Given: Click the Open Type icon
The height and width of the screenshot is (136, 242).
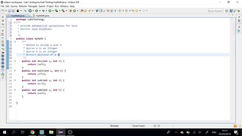Looking at the screenshot, I should 82,11.
